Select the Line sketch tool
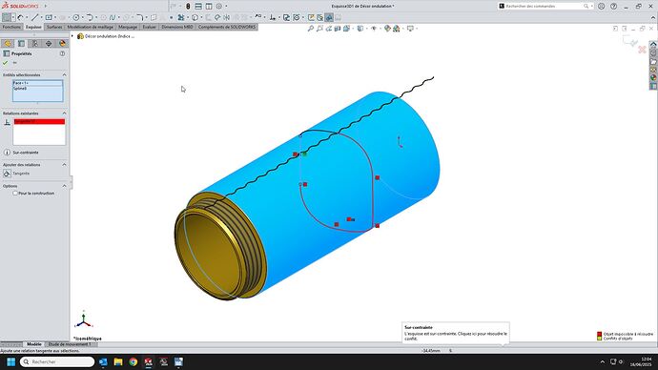The width and height of the screenshot is (658, 370). point(35,17)
